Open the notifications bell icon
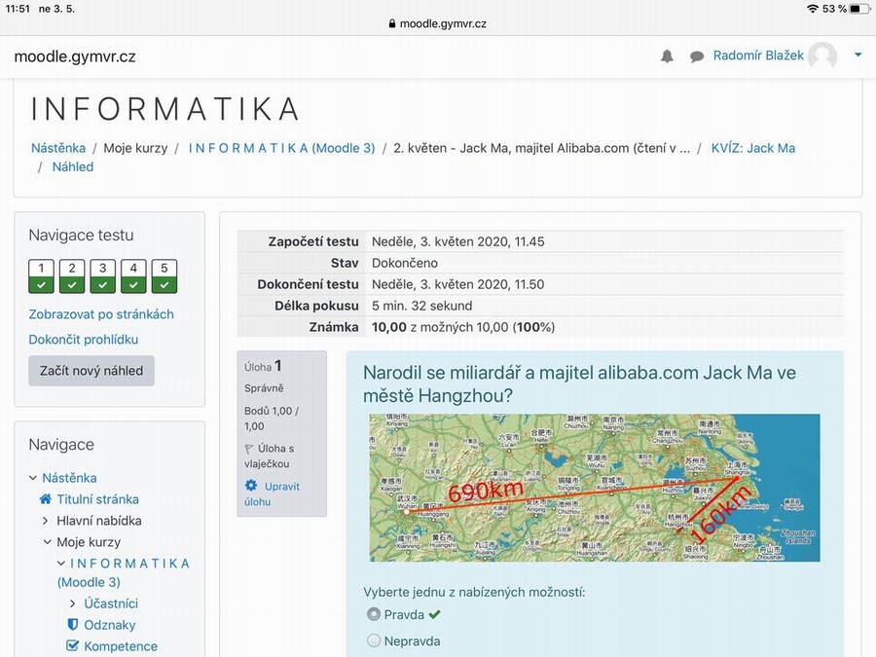The height and width of the screenshot is (657, 876). click(x=667, y=55)
